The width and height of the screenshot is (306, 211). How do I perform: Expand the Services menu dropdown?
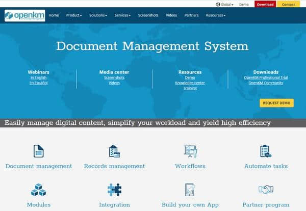pyautogui.click(x=122, y=15)
